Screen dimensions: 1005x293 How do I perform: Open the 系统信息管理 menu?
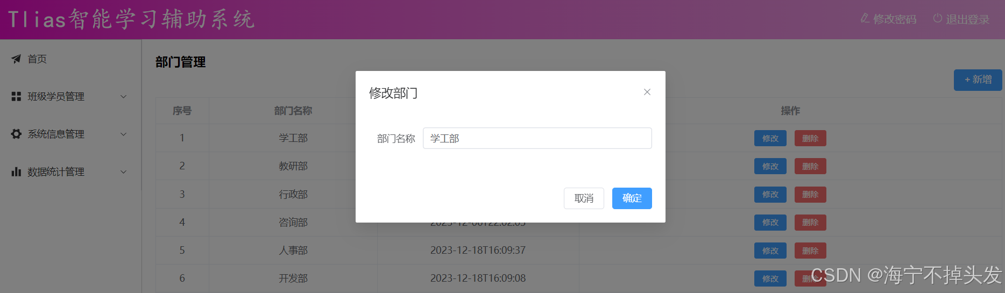click(70, 134)
